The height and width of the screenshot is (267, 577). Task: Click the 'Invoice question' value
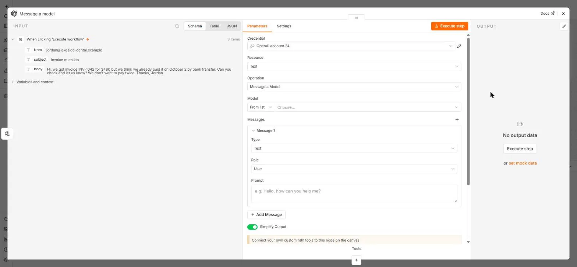[65, 60]
